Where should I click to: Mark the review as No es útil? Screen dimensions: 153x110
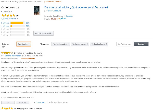pyautogui.click(x=23, y=102)
